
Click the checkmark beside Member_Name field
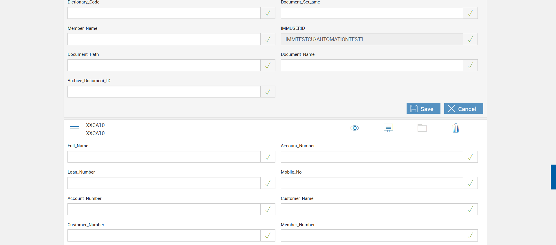tap(268, 39)
